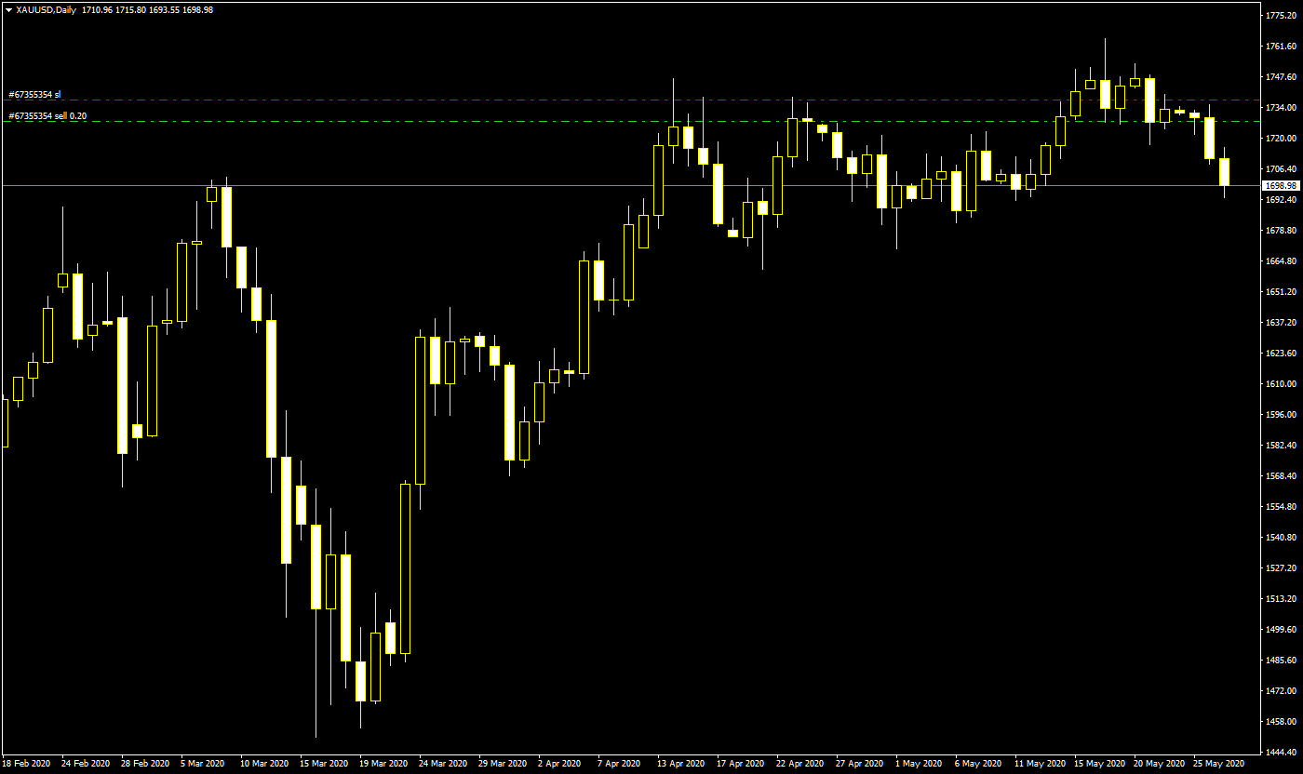
Task: Click the 22 Apr 2020 date label
Action: (800, 764)
